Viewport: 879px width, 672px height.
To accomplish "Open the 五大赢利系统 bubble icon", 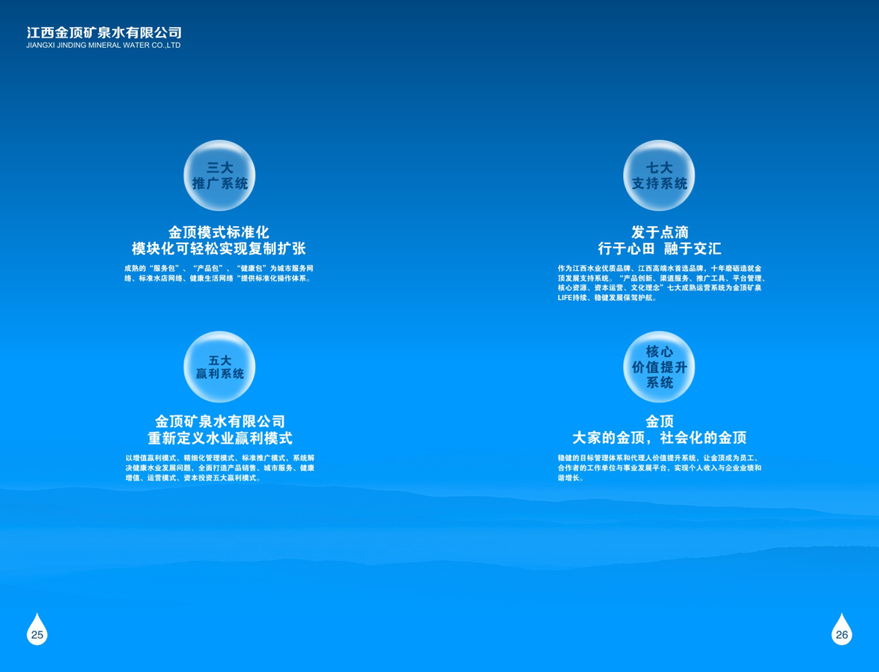I will pyautogui.click(x=219, y=367).
